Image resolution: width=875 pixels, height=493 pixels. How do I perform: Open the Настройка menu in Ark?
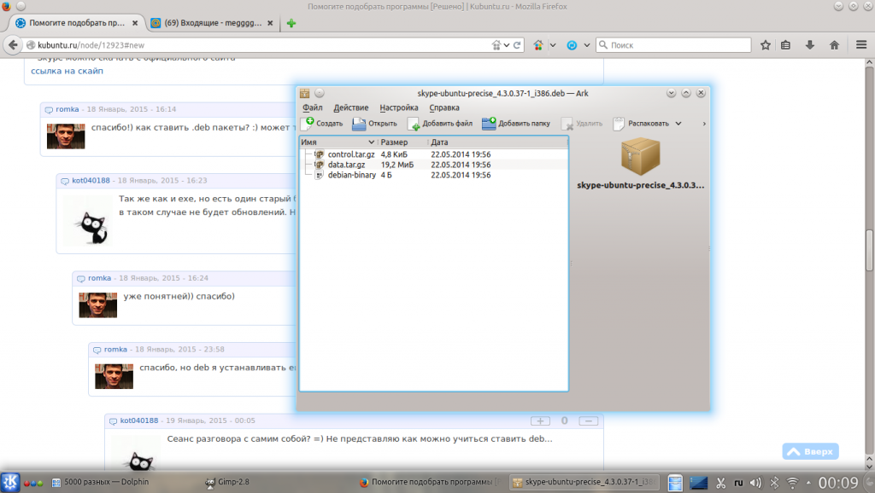point(398,107)
